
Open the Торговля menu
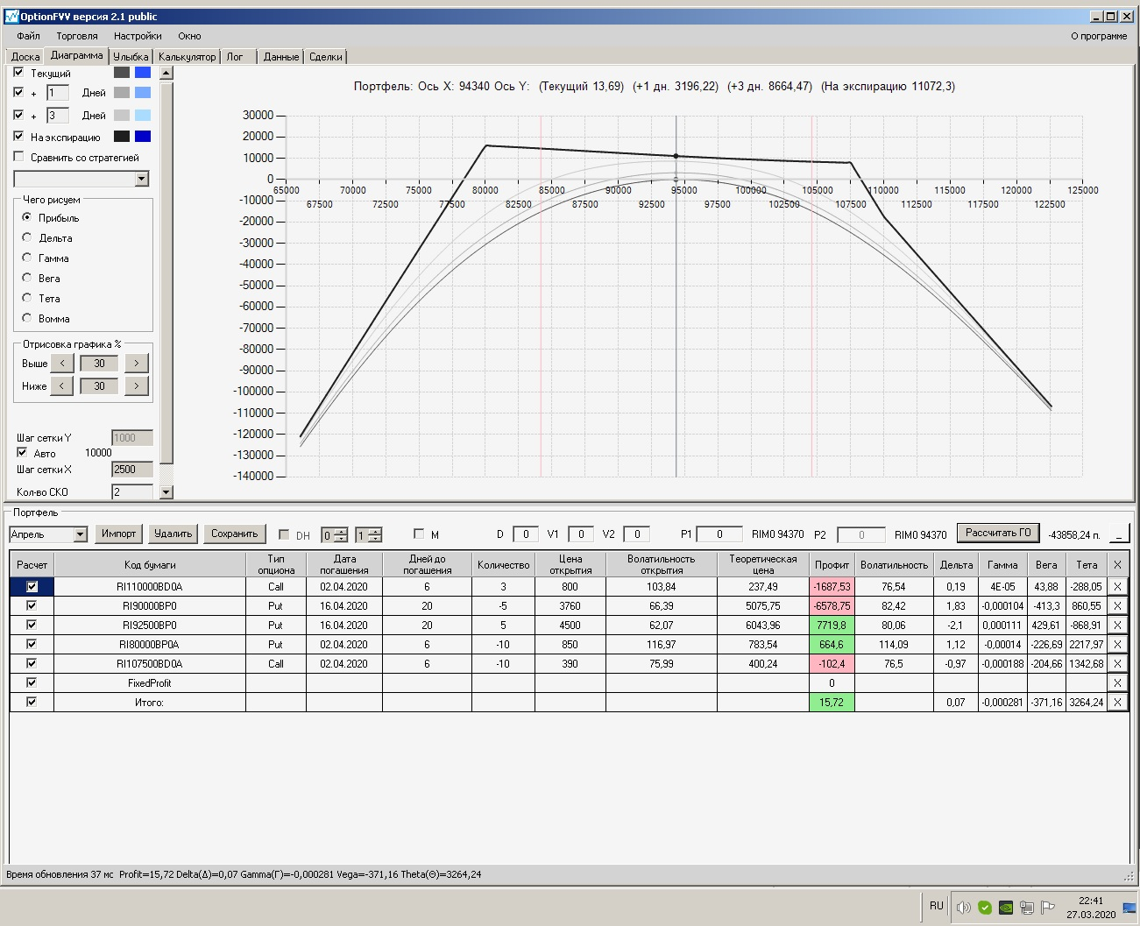coord(77,36)
